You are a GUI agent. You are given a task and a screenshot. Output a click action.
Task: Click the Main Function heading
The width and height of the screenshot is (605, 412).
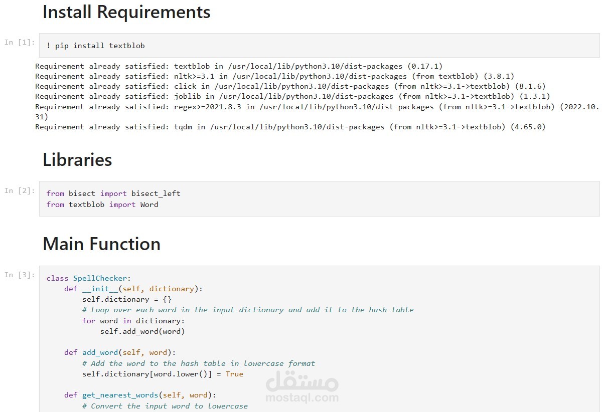point(101,244)
